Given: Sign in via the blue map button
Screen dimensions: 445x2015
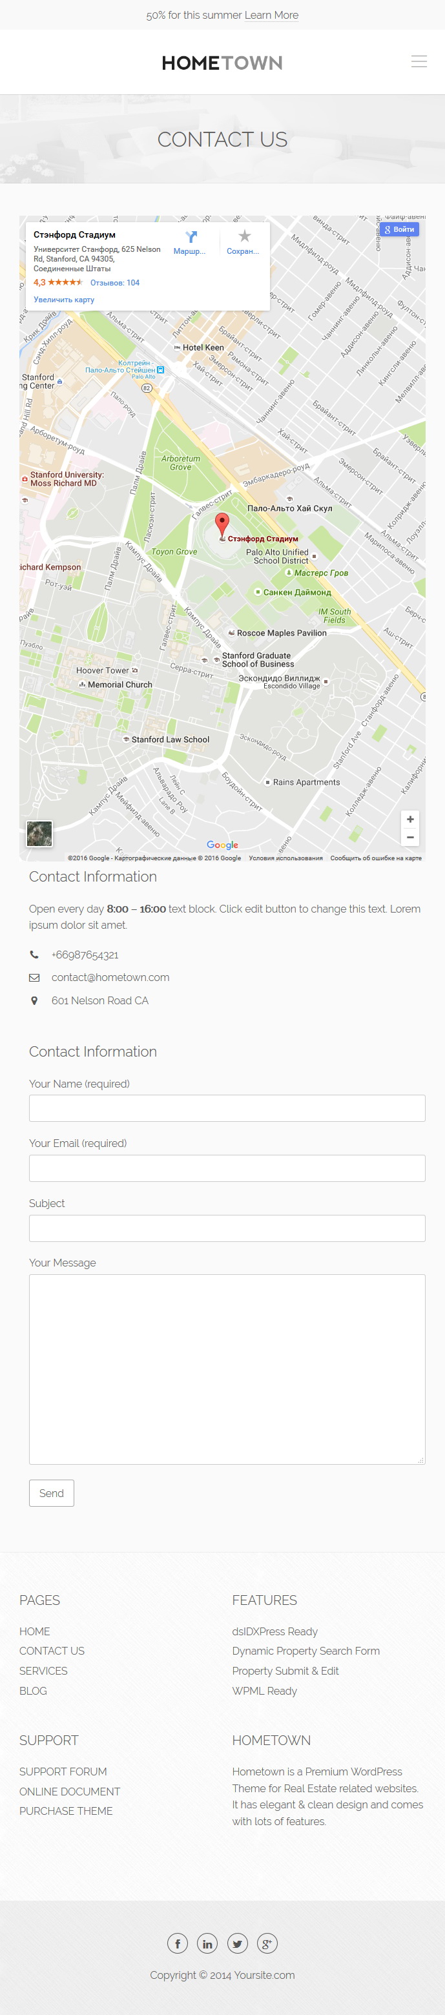Looking at the screenshot, I should pos(400,229).
